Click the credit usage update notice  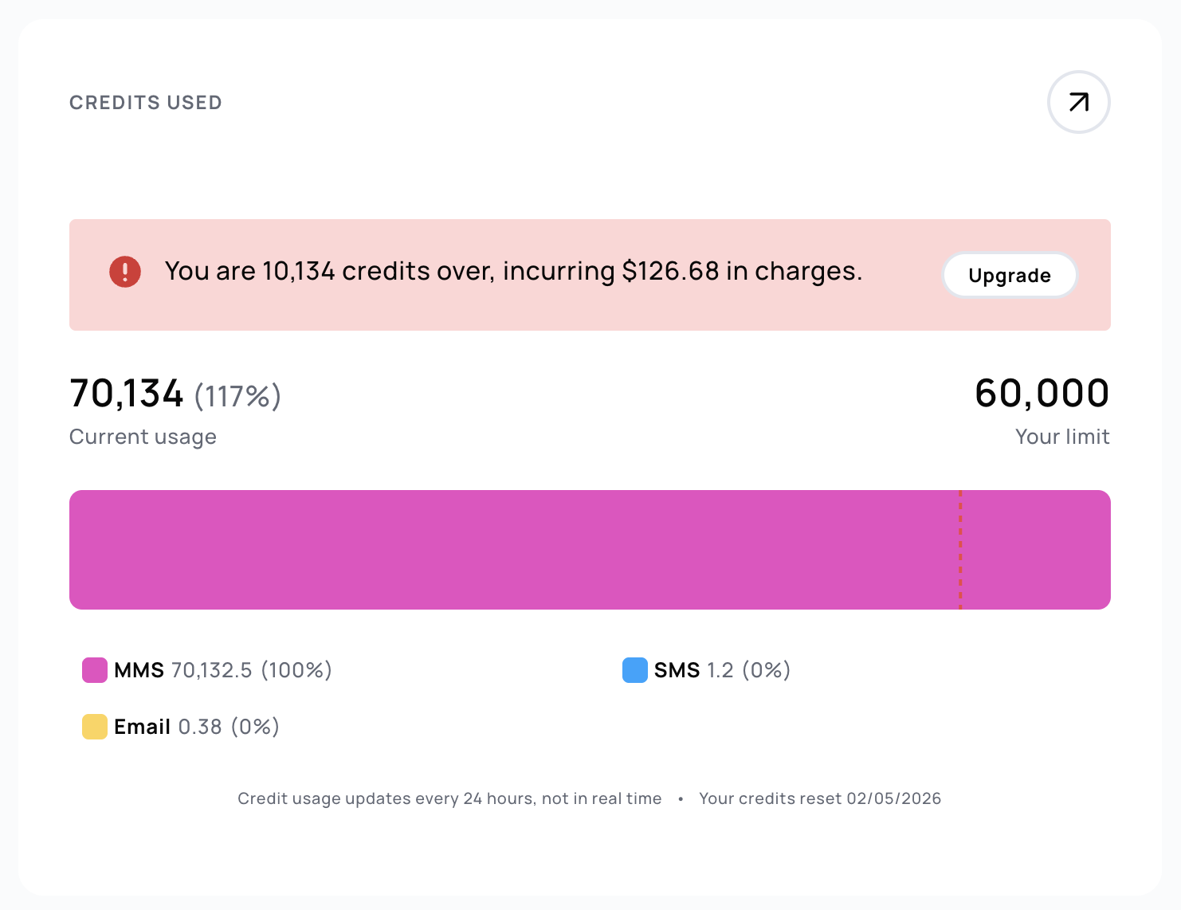[x=449, y=798]
